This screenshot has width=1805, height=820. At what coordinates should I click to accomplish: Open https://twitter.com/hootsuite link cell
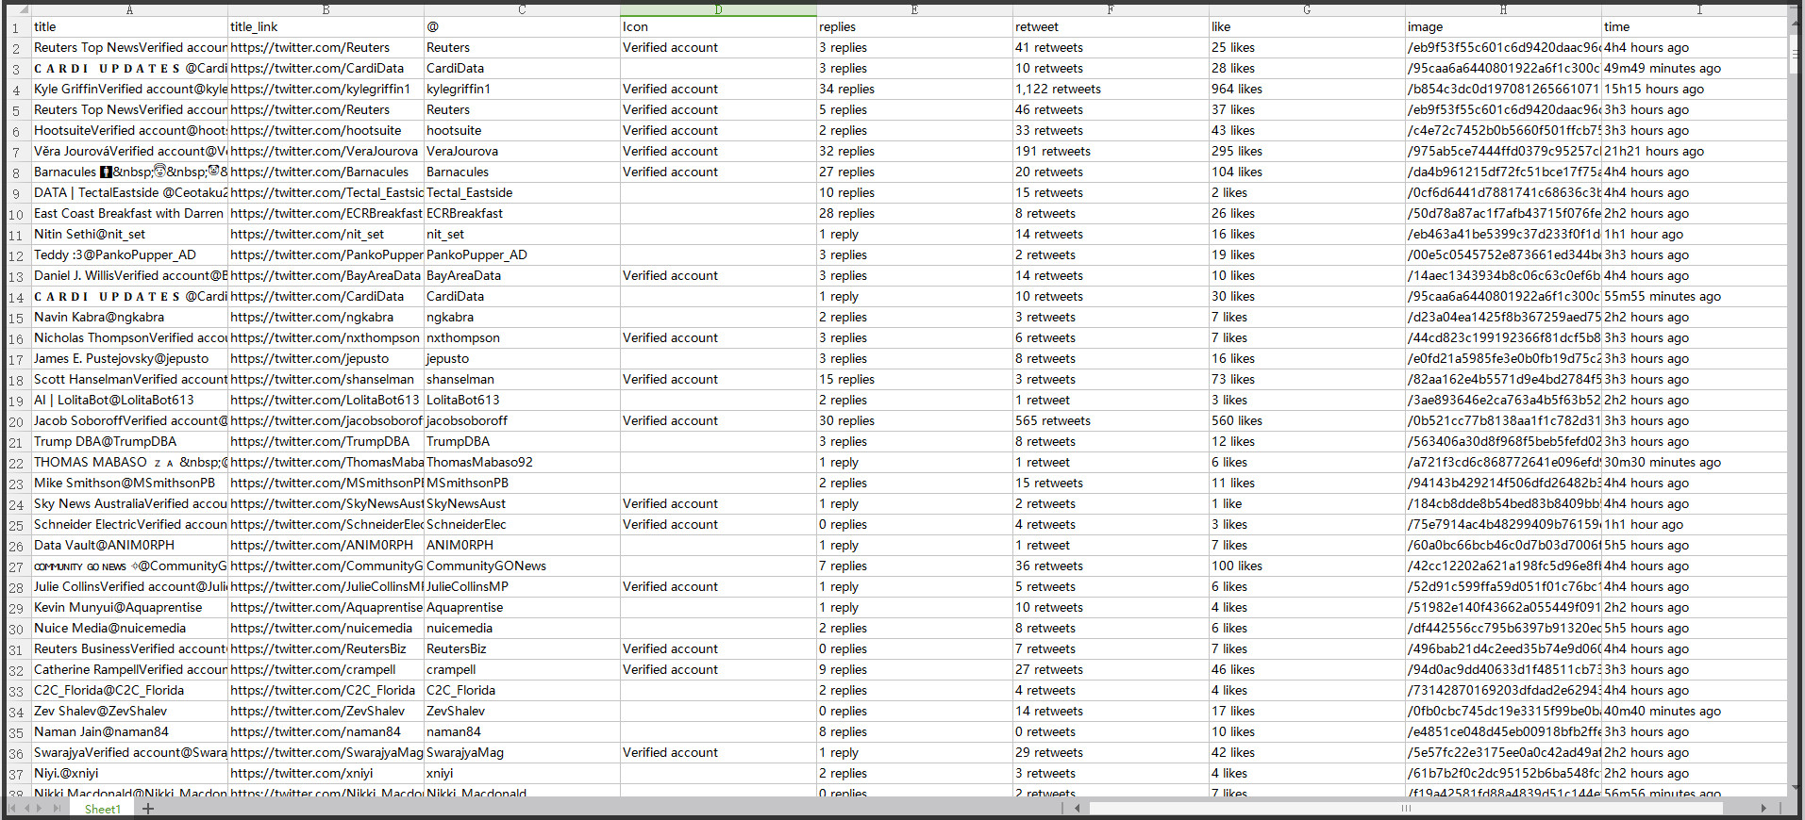pos(326,130)
